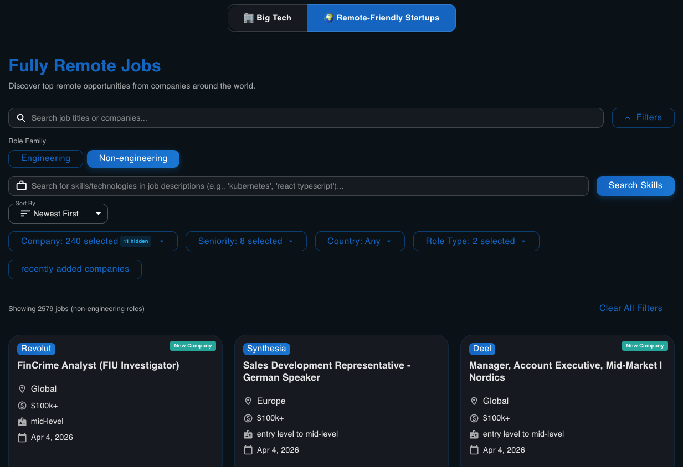Open the Sales Development Representative German Speaker job
The image size is (683, 467).
pyautogui.click(x=327, y=371)
